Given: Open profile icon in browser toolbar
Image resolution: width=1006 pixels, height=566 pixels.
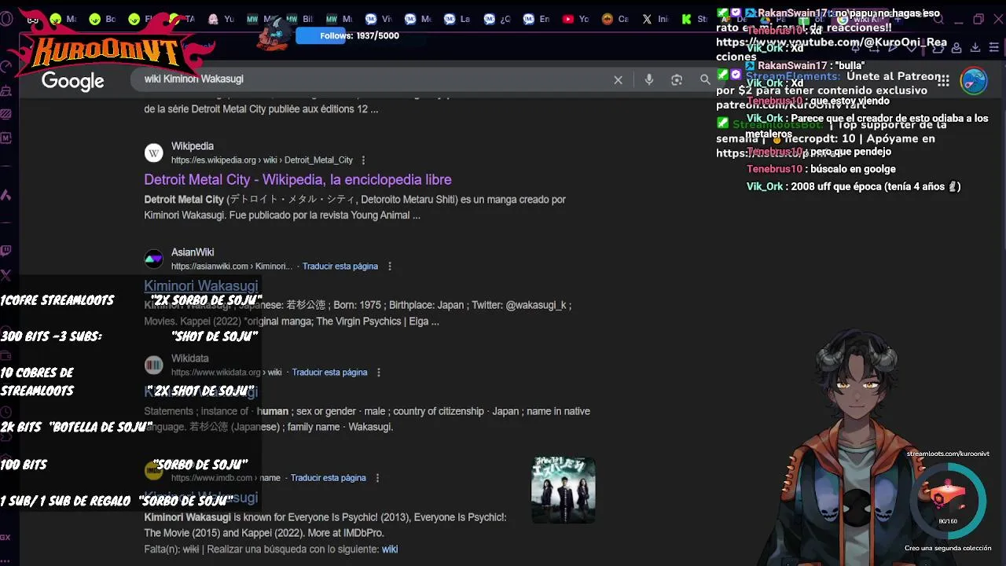Looking at the screenshot, I should (956, 47).
